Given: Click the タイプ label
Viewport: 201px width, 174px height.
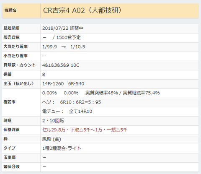Looking at the screenshot, I should [10, 148].
